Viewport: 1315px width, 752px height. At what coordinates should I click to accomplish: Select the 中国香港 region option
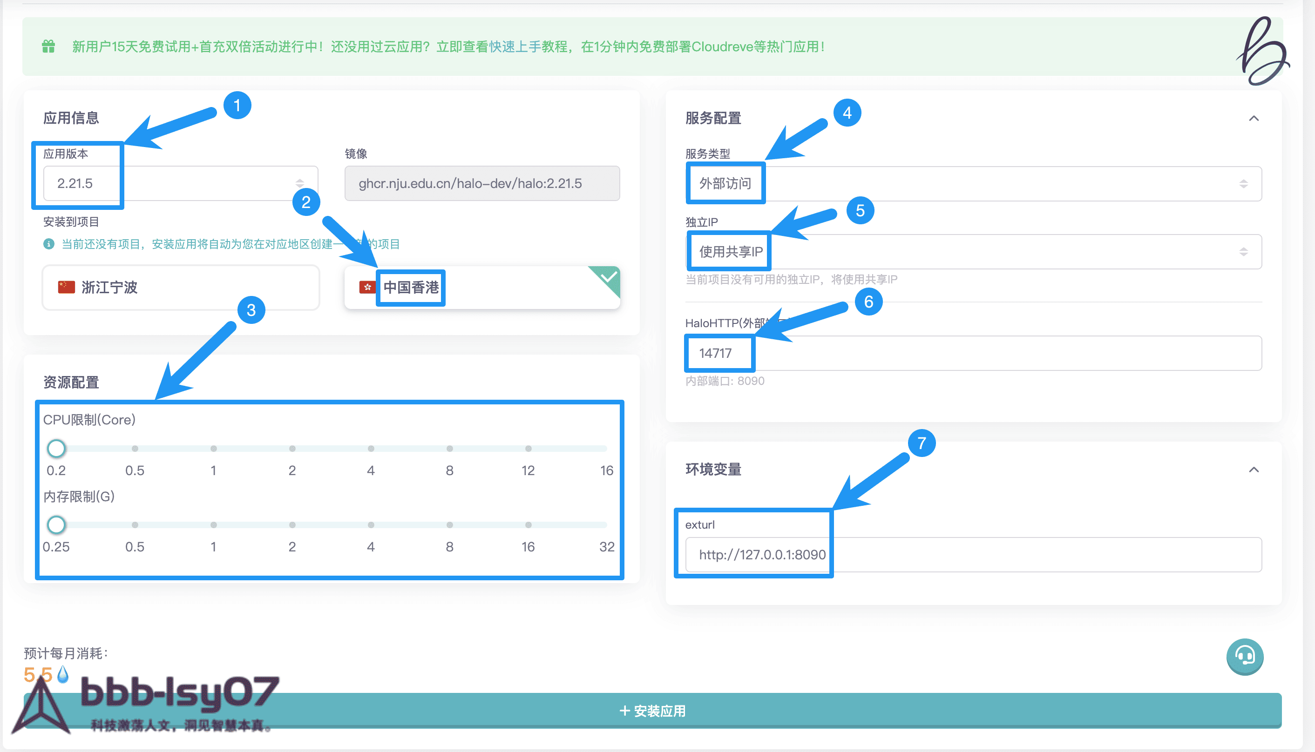(481, 288)
